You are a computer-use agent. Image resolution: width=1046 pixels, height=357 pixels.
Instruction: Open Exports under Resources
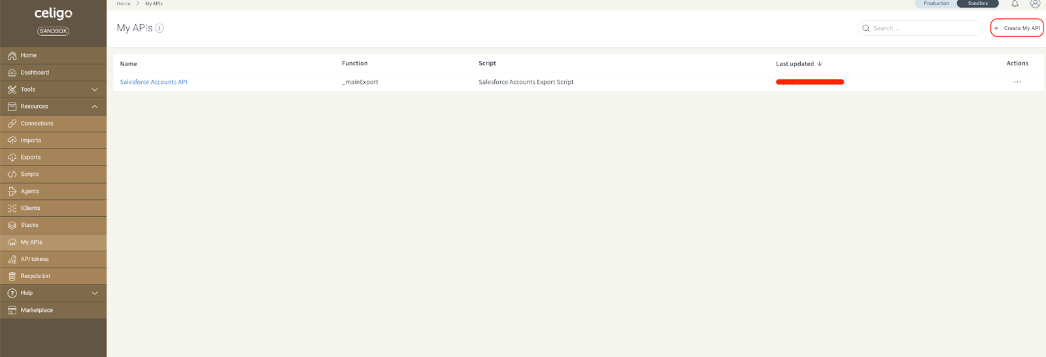tap(53, 158)
